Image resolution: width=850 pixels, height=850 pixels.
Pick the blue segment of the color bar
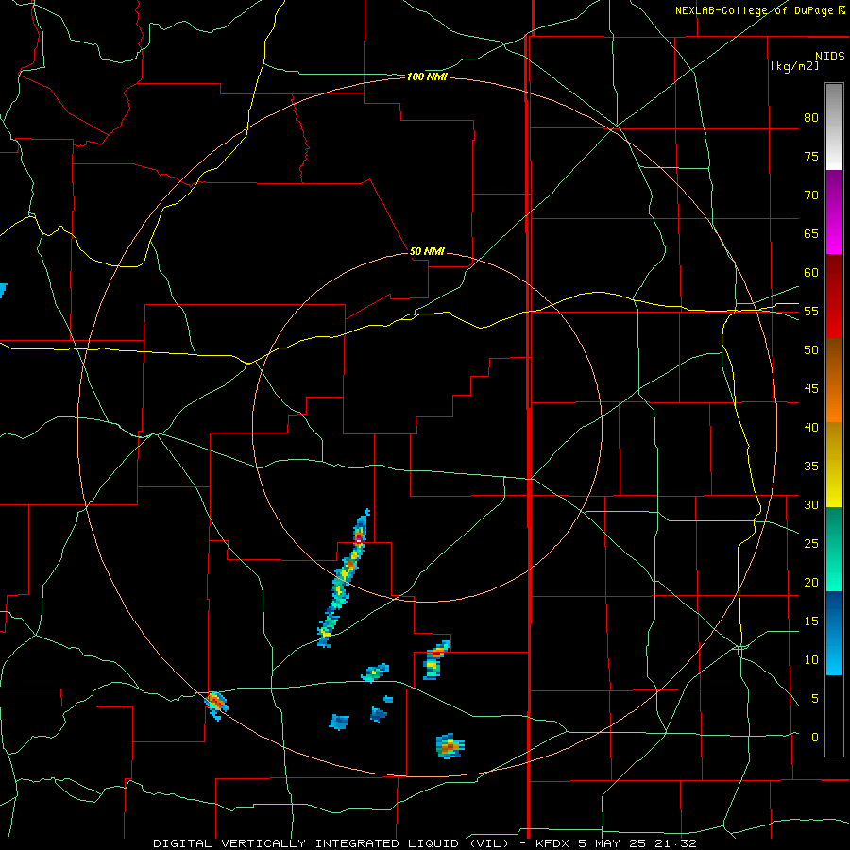point(834,633)
